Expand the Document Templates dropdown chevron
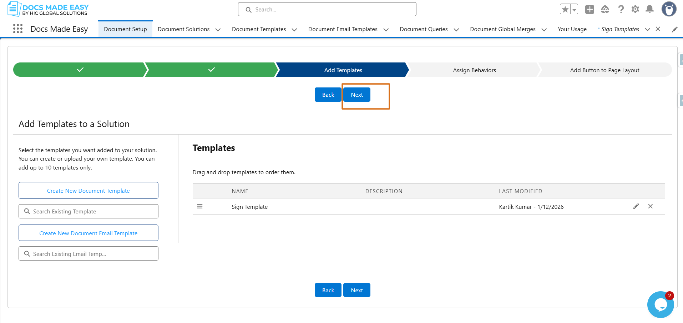Screen dimensions: 683x323 click(x=294, y=30)
